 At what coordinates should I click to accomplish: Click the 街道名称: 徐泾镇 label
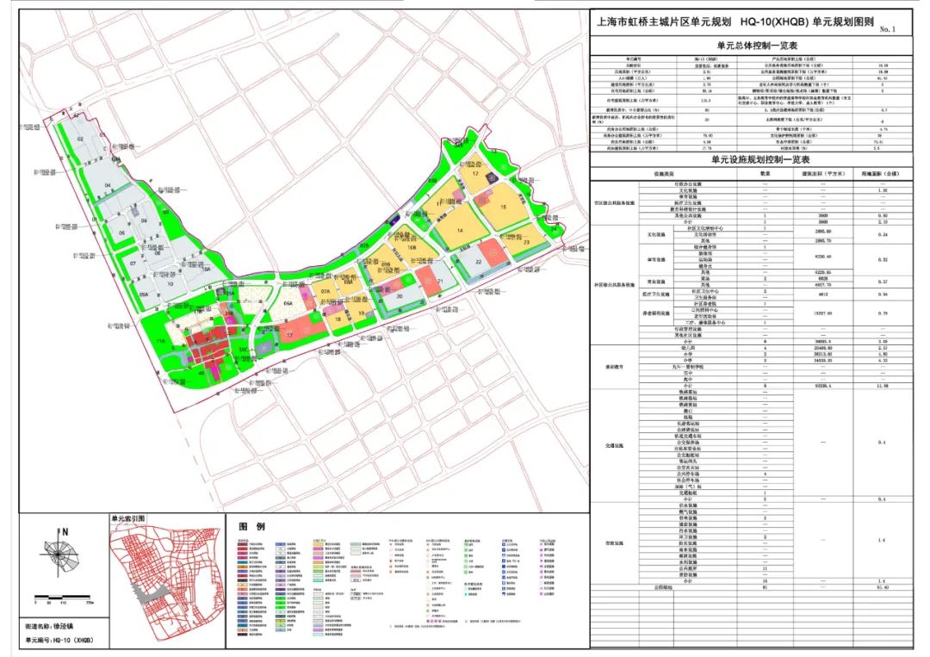pos(49,626)
